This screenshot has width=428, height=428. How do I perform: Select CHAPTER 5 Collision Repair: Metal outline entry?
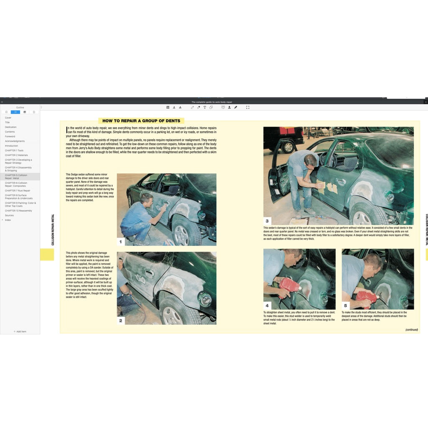[x=19, y=177]
